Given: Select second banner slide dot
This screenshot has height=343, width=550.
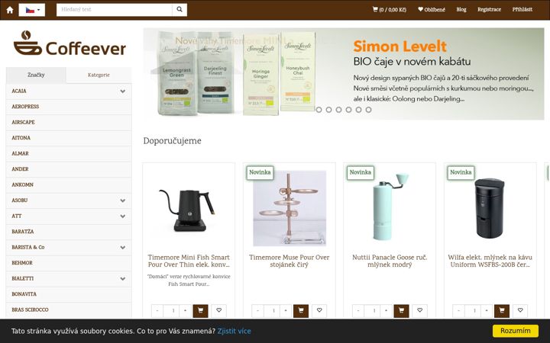Looking at the screenshot, I should [x=328, y=110].
